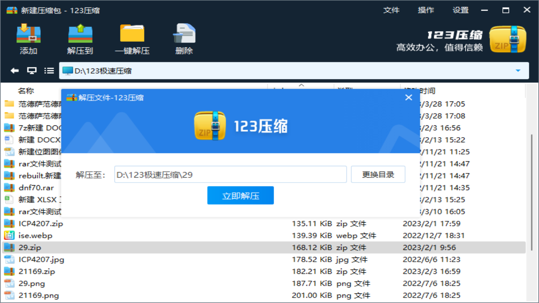The image size is (539, 303).
Task: Click the zip archive icon of 29.zip
Action: tap(9, 247)
